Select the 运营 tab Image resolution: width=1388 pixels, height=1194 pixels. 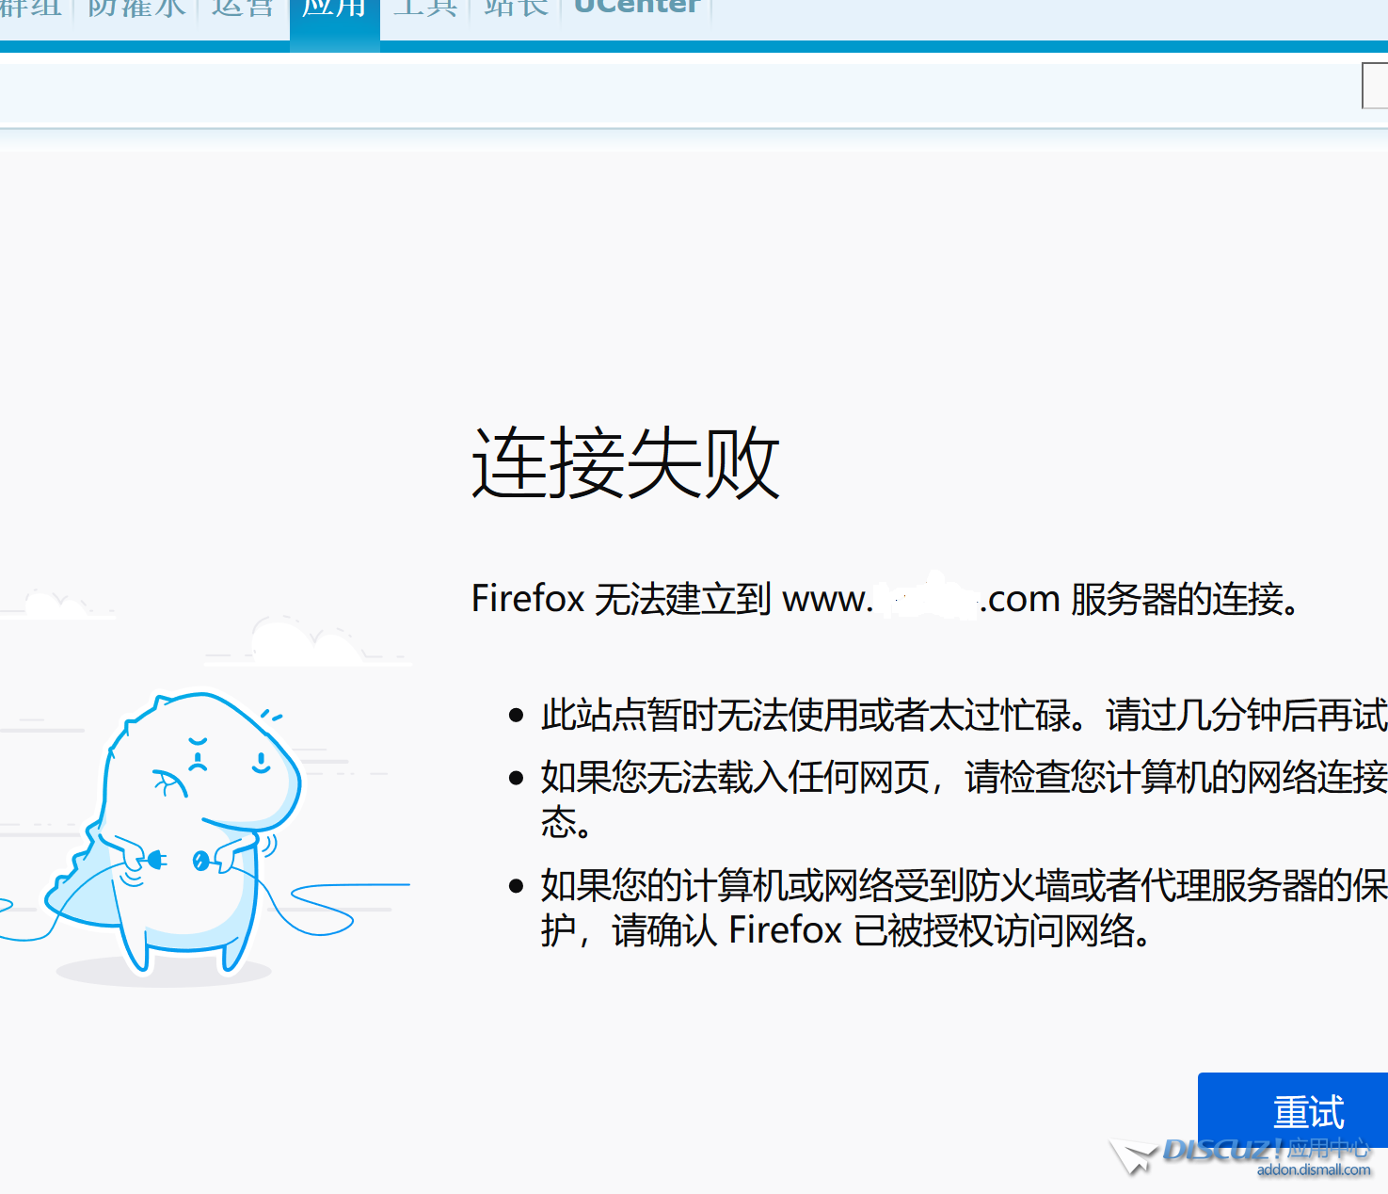pyautogui.click(x=243, y=8)
